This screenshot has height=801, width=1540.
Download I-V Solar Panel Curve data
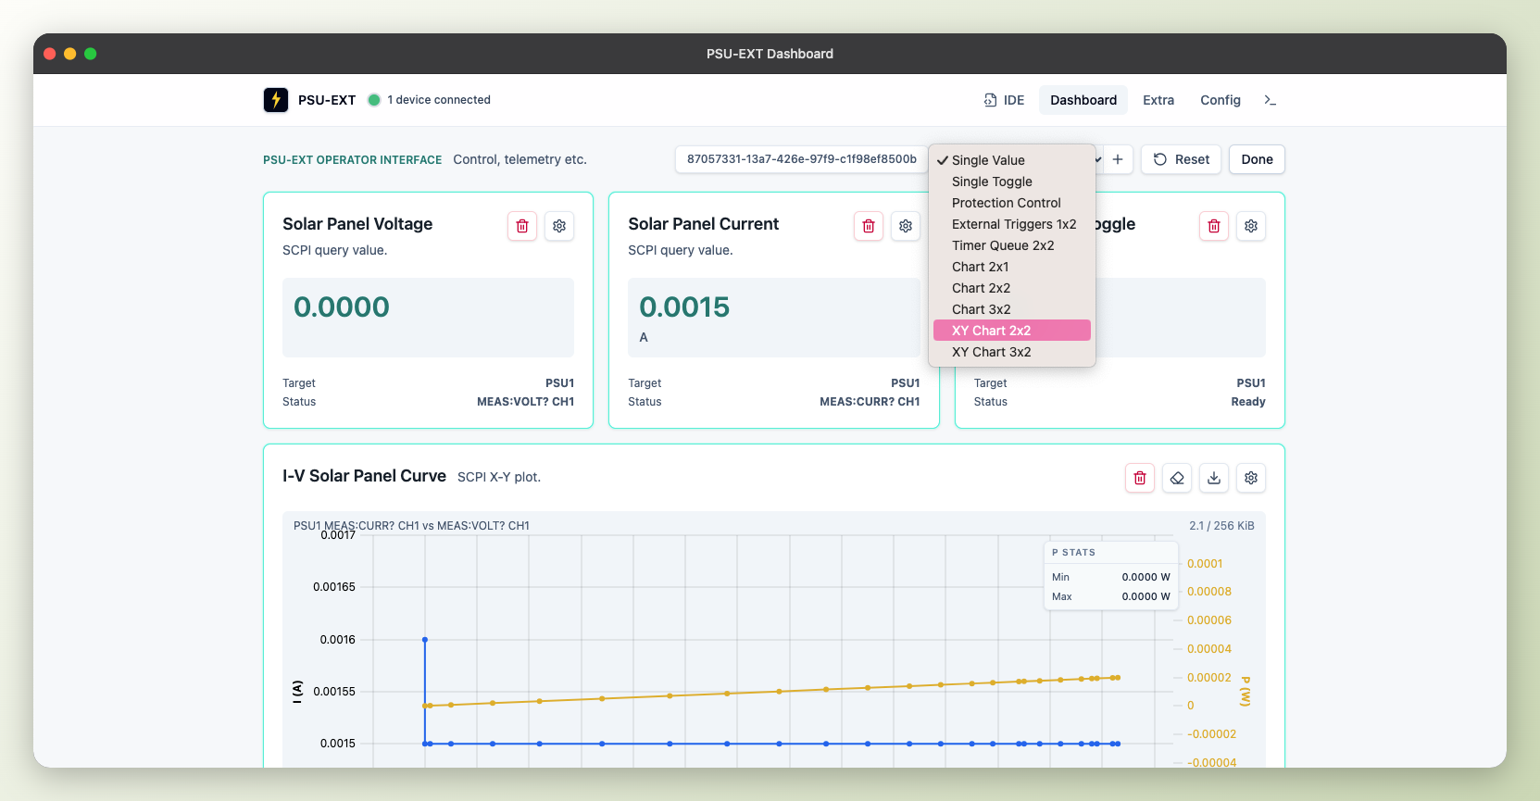point(1214,478)
